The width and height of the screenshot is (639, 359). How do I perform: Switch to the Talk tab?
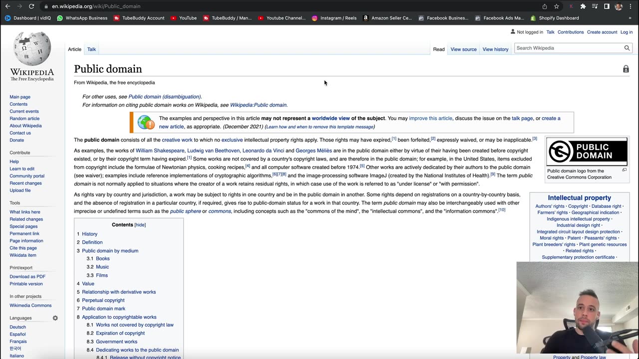(91, 49)
